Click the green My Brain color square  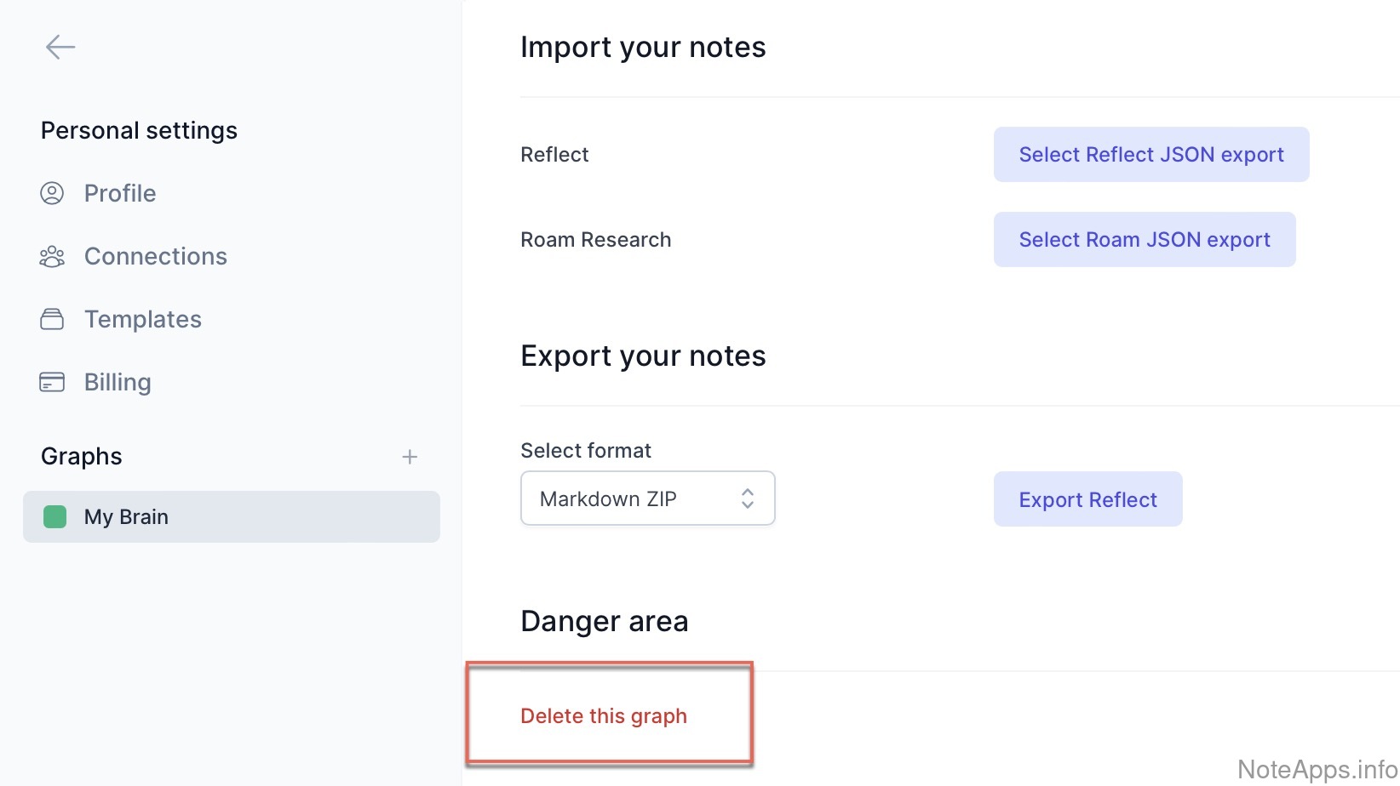click(x=55, y=517)
